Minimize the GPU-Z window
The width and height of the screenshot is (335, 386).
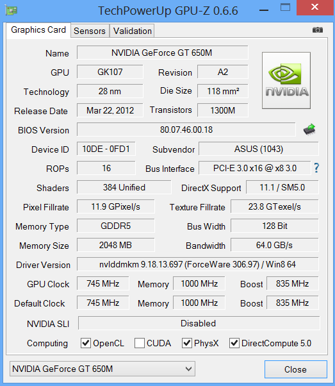(264, 11)
